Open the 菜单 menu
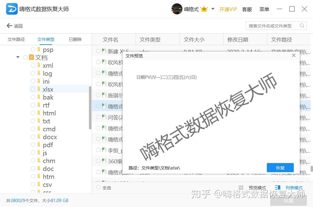 [x=264, y=9]
